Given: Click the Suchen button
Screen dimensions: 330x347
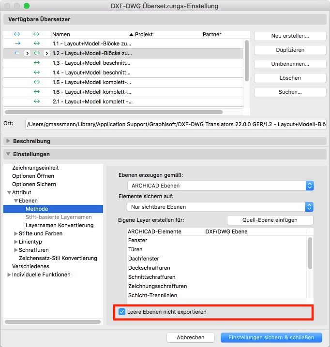Looking at the screenshot, I should [x=290, y=92].
